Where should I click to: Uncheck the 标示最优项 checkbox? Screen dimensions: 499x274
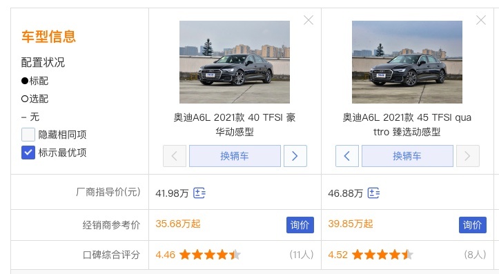click(x=28, y=153)
